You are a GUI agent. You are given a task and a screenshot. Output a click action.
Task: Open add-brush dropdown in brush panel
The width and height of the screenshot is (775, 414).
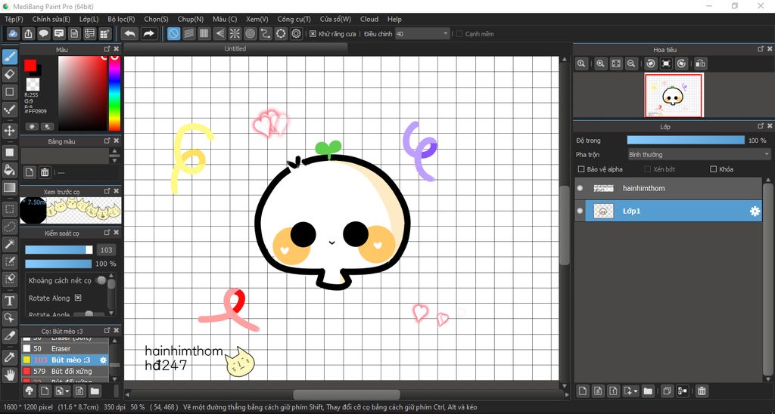click(x=61, y=391)
